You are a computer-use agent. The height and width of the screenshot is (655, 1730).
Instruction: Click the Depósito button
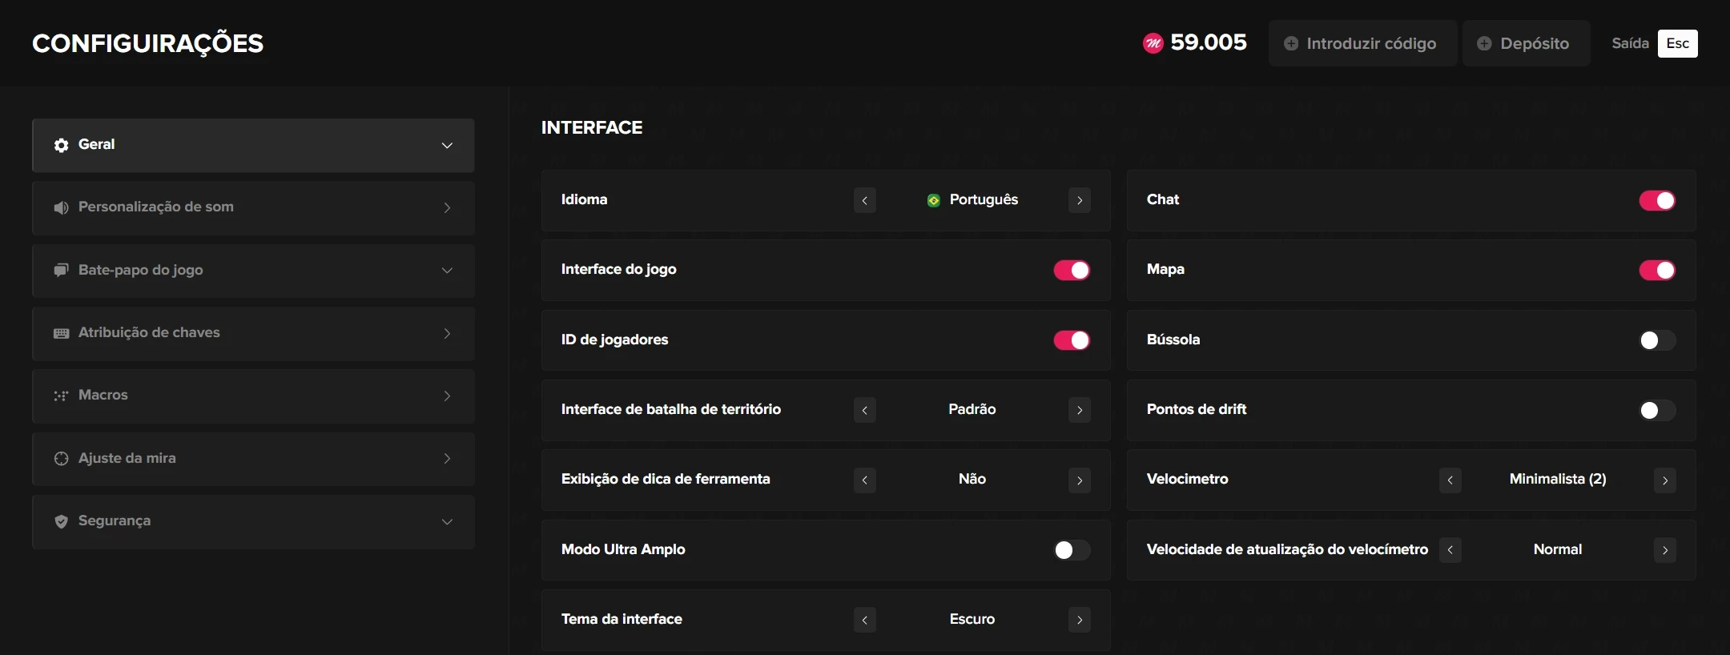(1525, 43)
